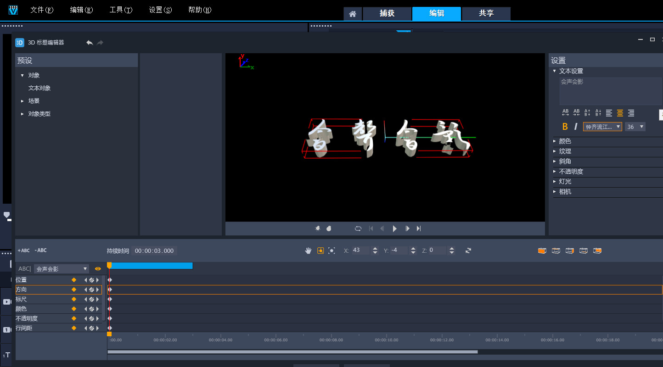Click the striped keyframe icon in 标尺 row
The width and height of the screenshot is (663, 367).
(91, 299)
